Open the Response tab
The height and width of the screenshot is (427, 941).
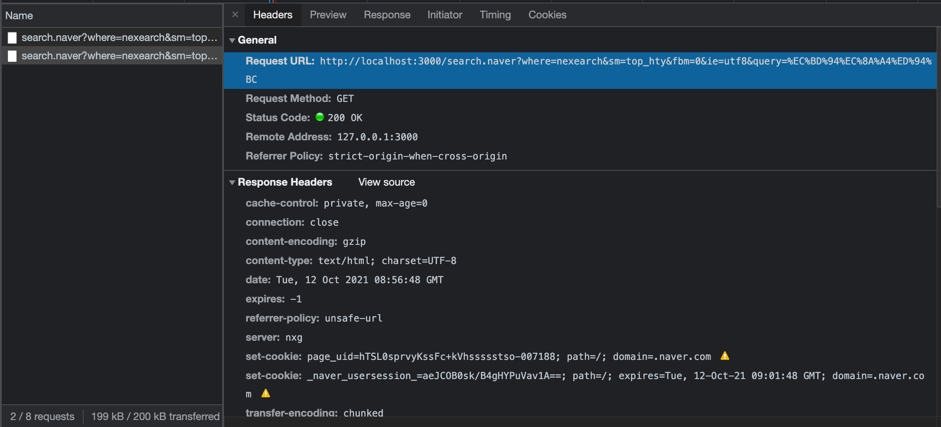[387, 15]
